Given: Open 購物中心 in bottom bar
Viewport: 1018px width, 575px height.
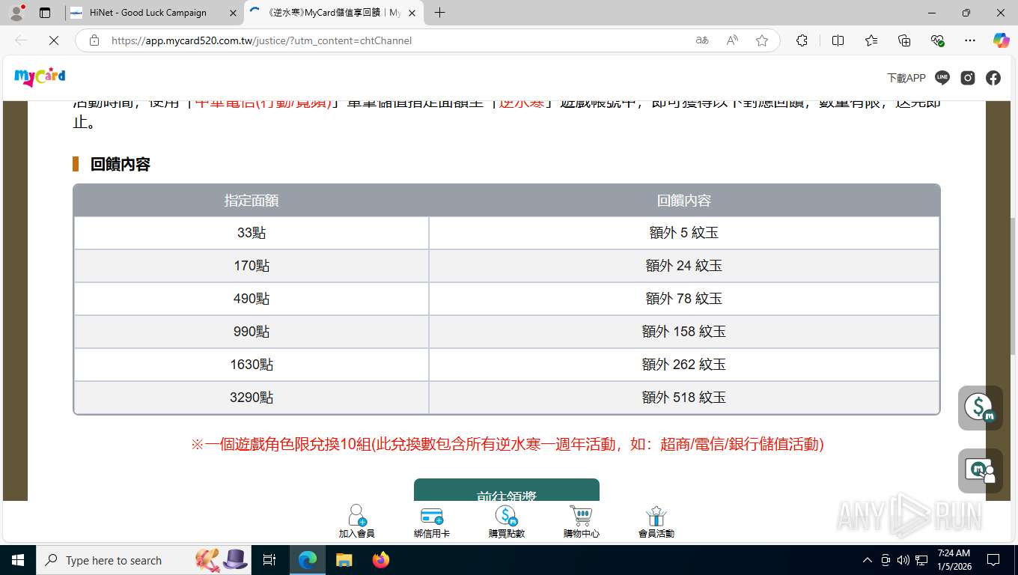Looking at the screenshot, I should click(x=582, y=521).
